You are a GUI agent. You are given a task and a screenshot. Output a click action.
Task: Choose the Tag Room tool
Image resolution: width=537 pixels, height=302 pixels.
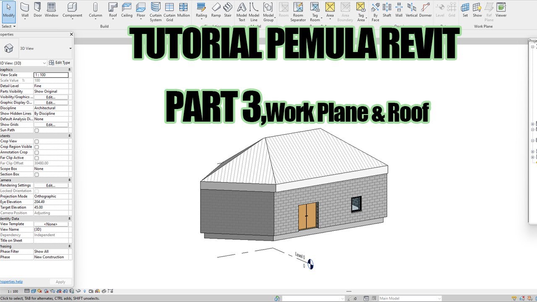(315, 12)
